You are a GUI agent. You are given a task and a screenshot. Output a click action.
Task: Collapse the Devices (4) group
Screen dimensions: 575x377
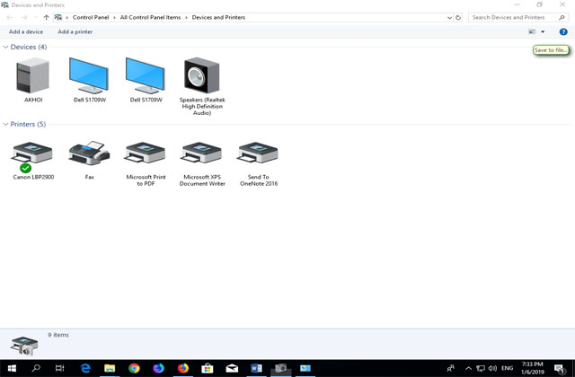[5, 47]
